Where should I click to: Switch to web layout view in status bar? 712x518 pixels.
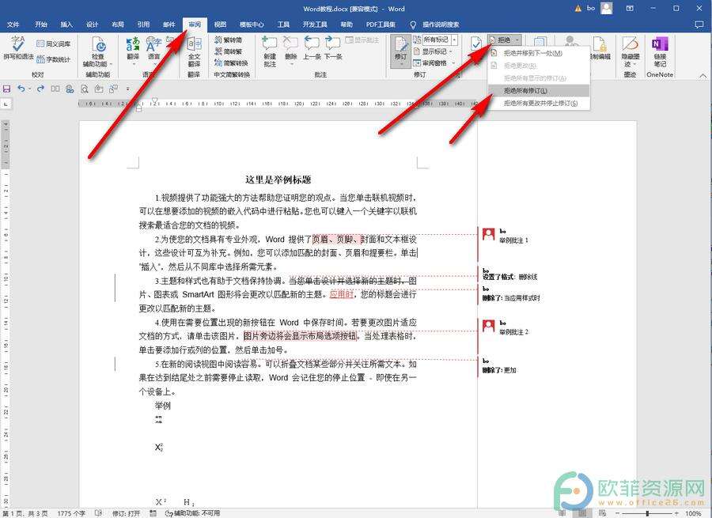(602, 513)
